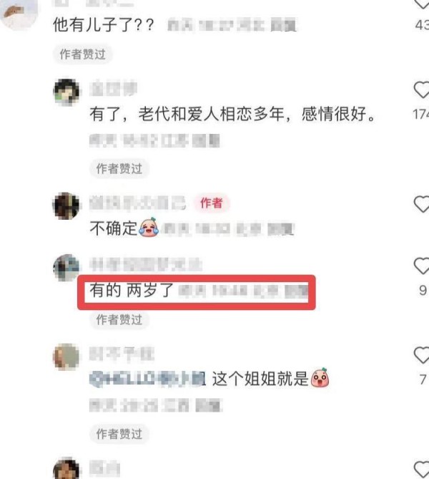Like the top comment "他有儿子了??"
The height and width of the screenshot is (479, 429).
pyautogui.click(x=423, y=4)
